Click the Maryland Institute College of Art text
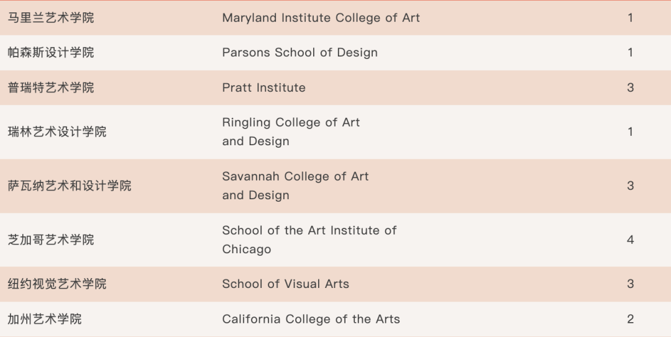671x337 pixels. coord(321,18)
